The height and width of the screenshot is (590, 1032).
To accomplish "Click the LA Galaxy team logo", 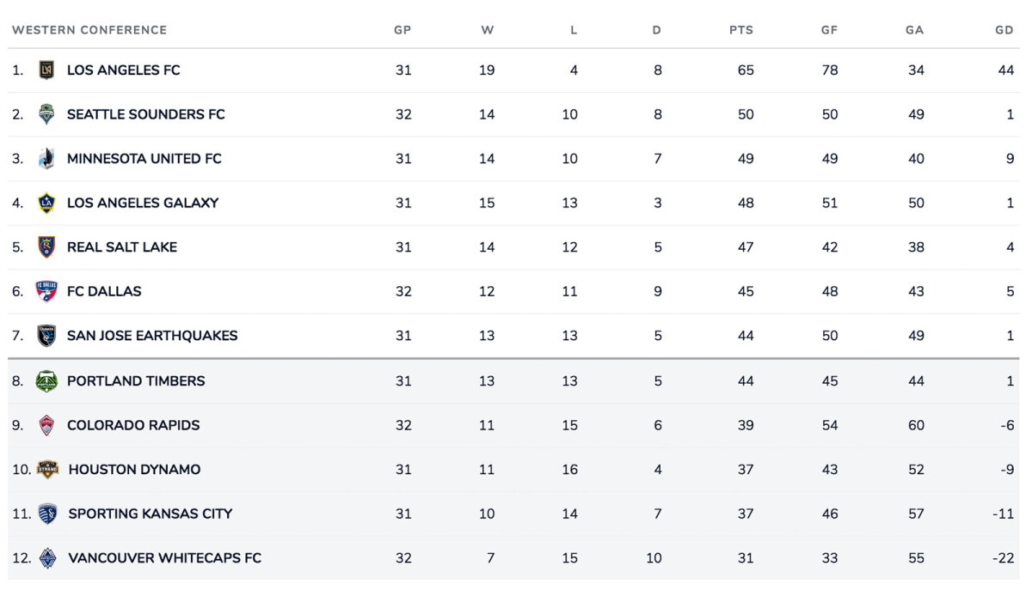I will (x=46, y=203).
